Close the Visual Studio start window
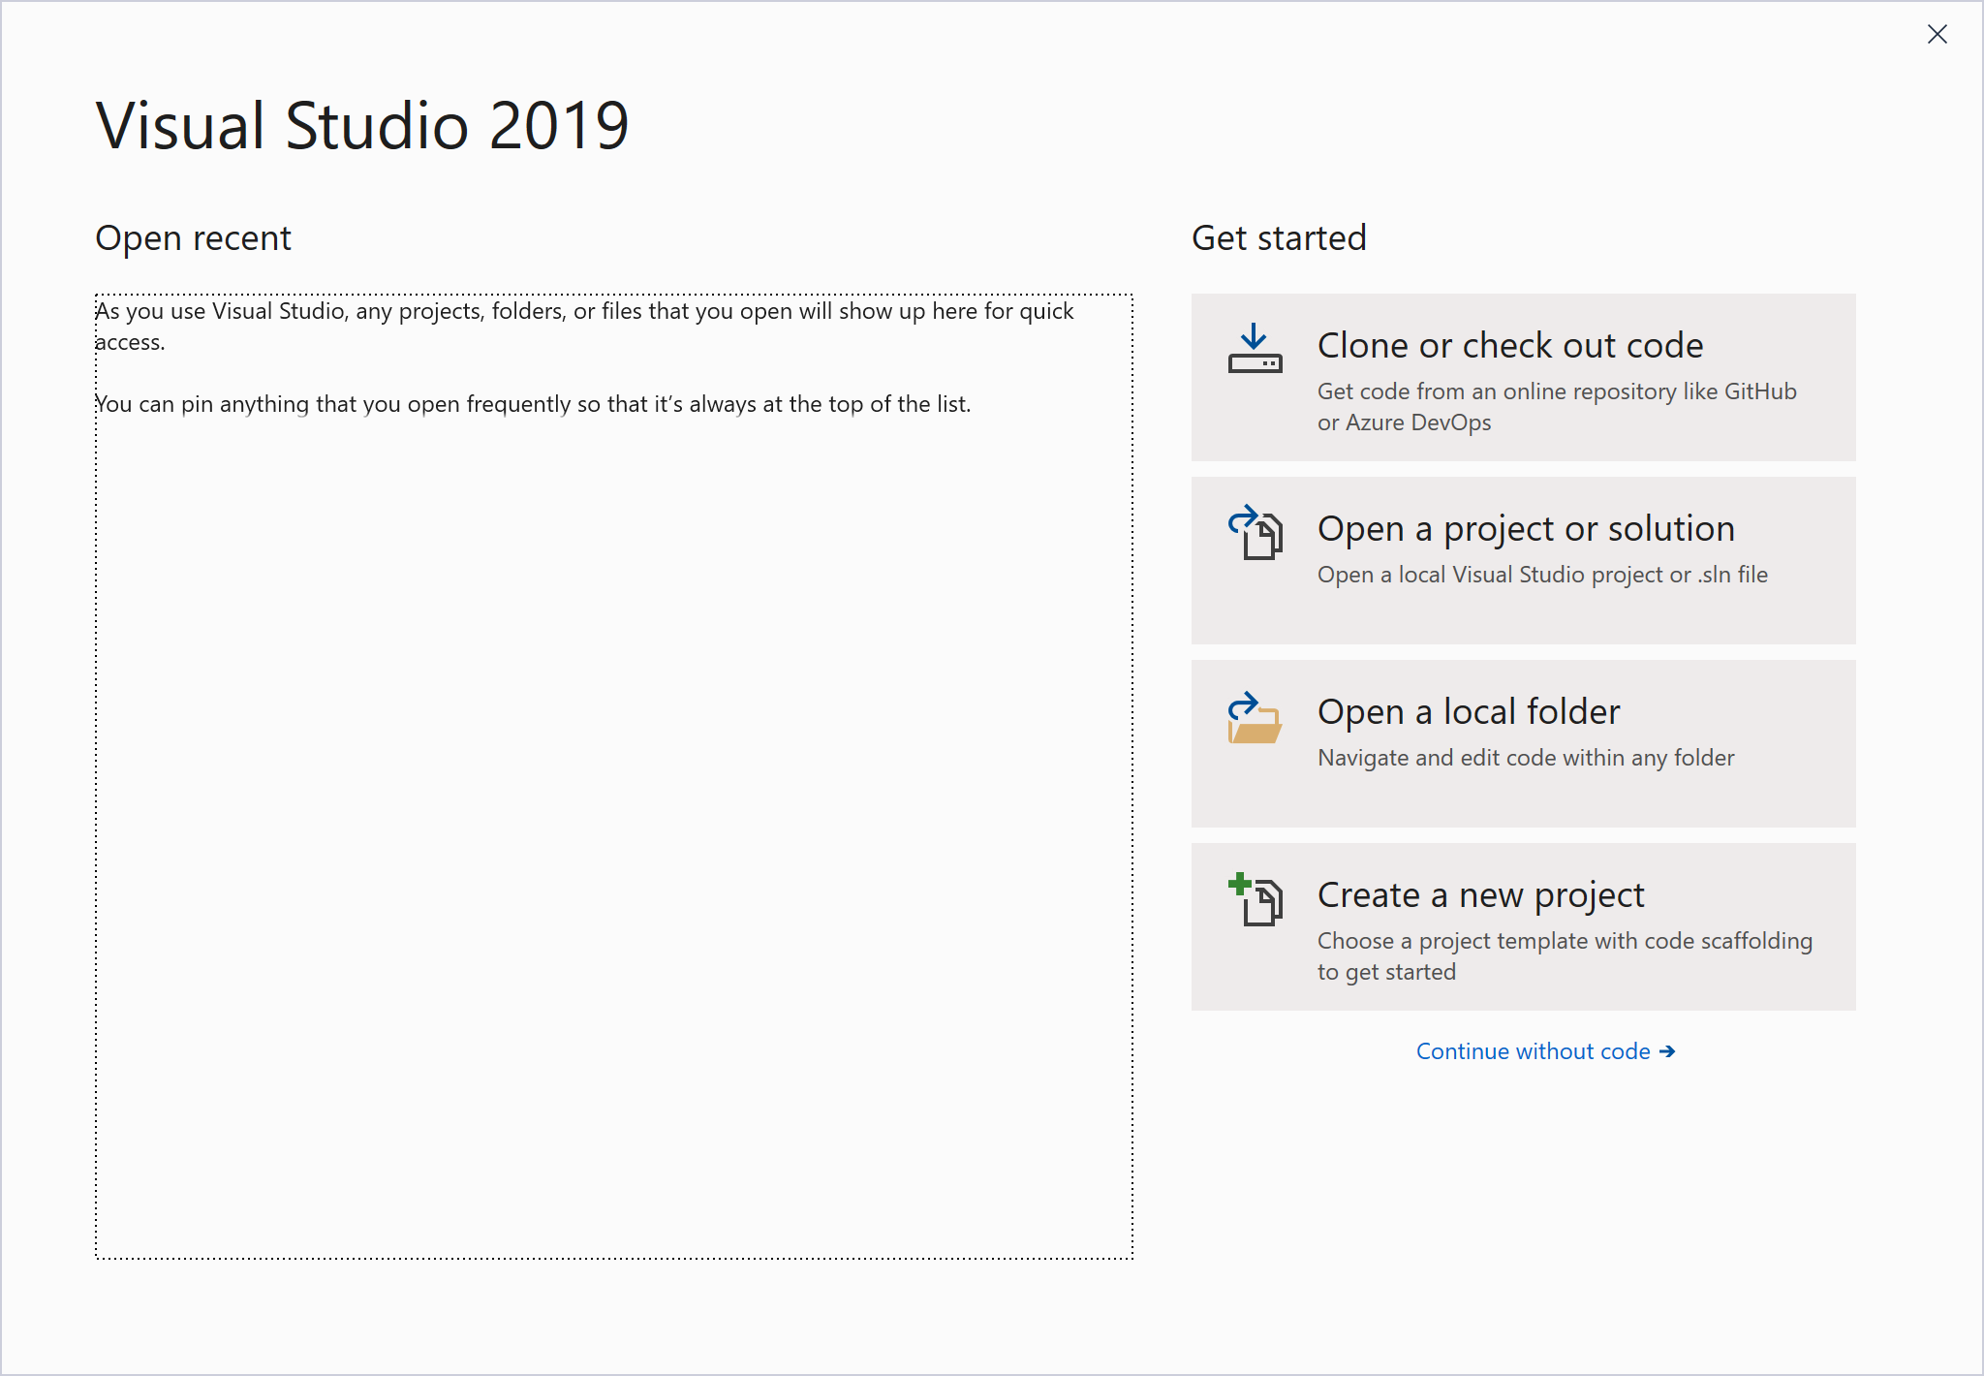Image resolution: width=1984 pixels, height=1376 pixels. [x=1938, y=34]
